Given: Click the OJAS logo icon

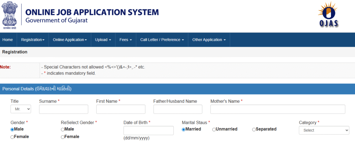Looking at the screenshot, I should pos(328,15).
